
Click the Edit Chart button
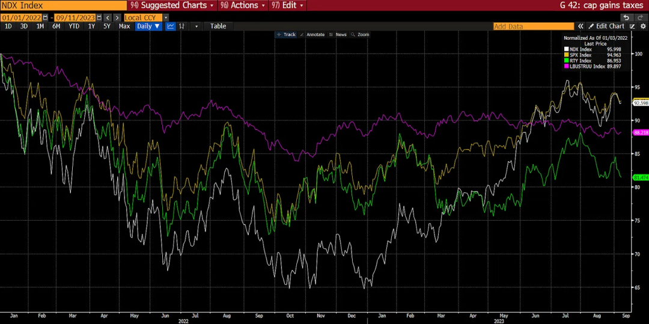[606, 26]
